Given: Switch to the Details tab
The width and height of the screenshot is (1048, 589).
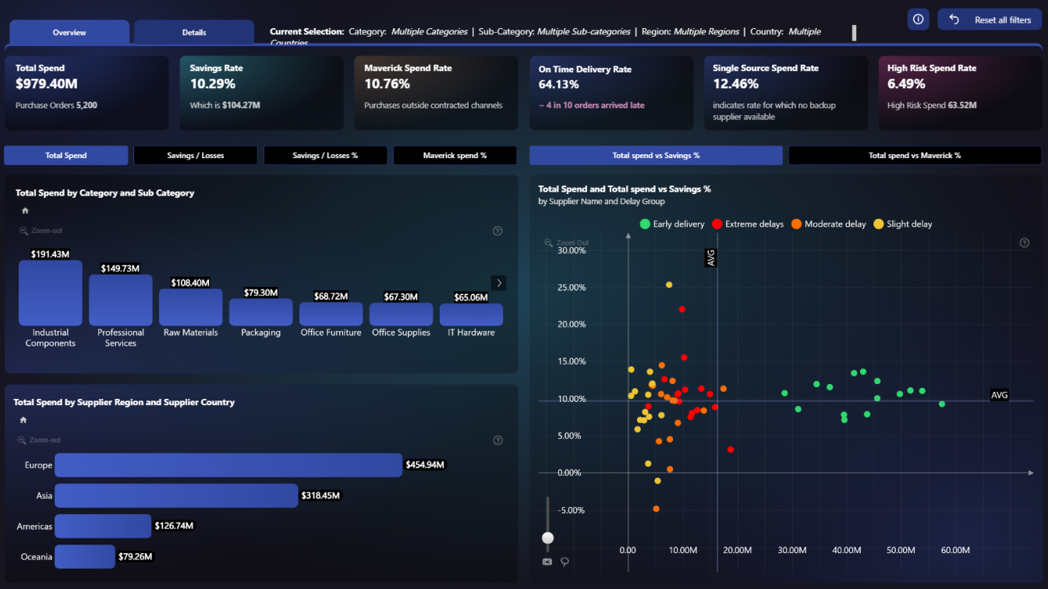Looking at the screenshot, I should coord(194,33).
